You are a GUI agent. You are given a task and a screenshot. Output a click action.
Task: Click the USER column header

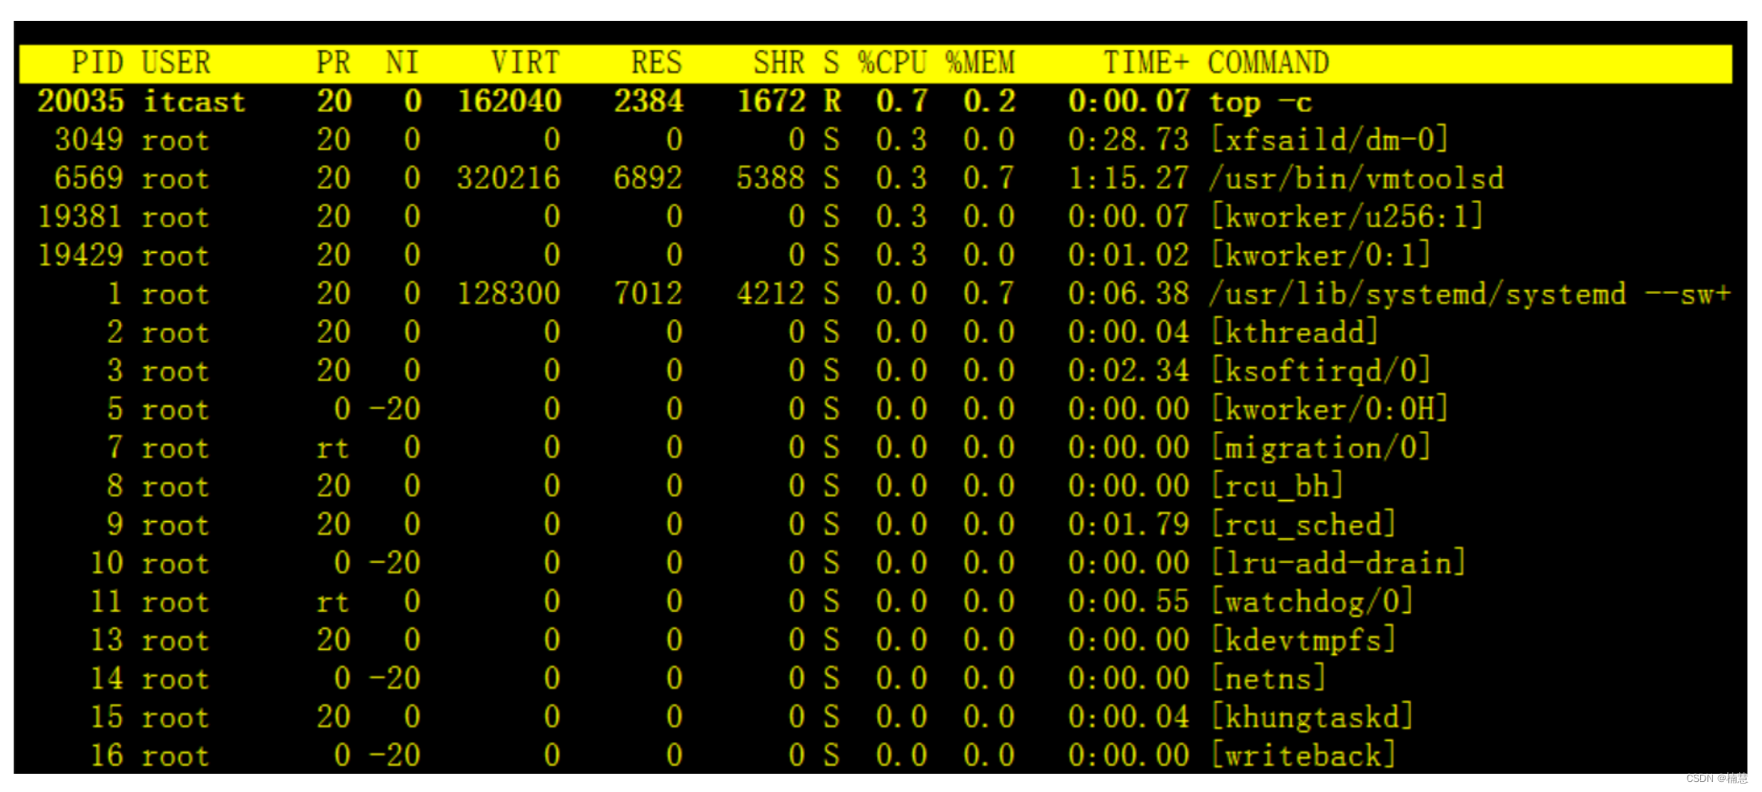[x=176, y=63]
